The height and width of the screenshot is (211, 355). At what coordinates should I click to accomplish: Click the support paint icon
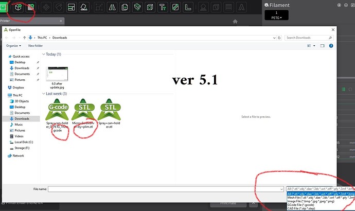click(203, 7)
